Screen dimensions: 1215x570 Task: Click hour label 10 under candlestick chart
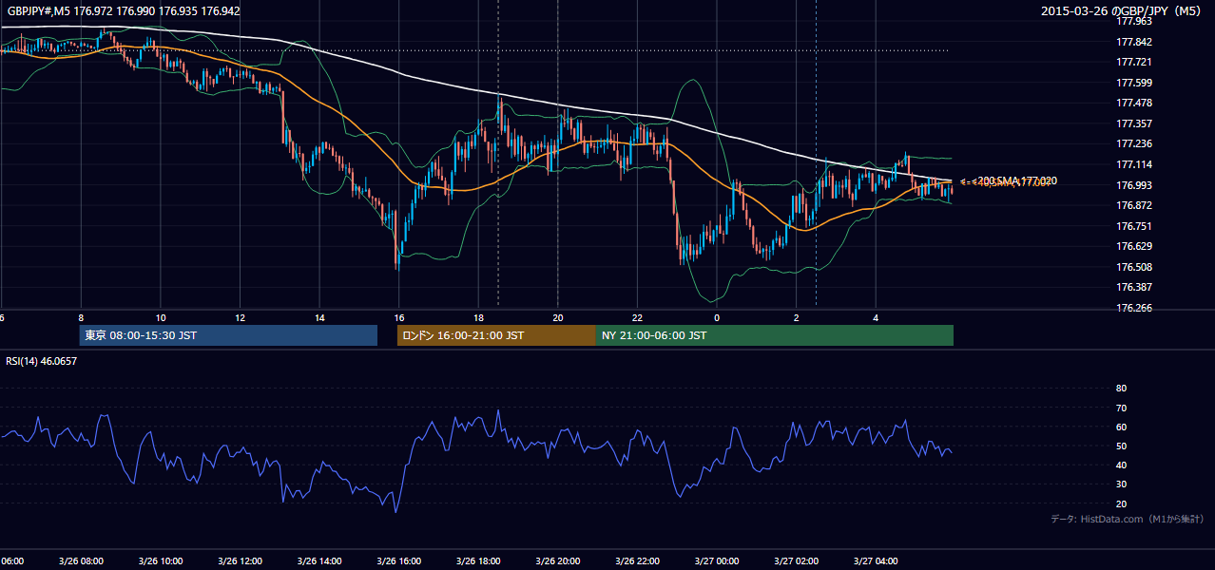161,317
